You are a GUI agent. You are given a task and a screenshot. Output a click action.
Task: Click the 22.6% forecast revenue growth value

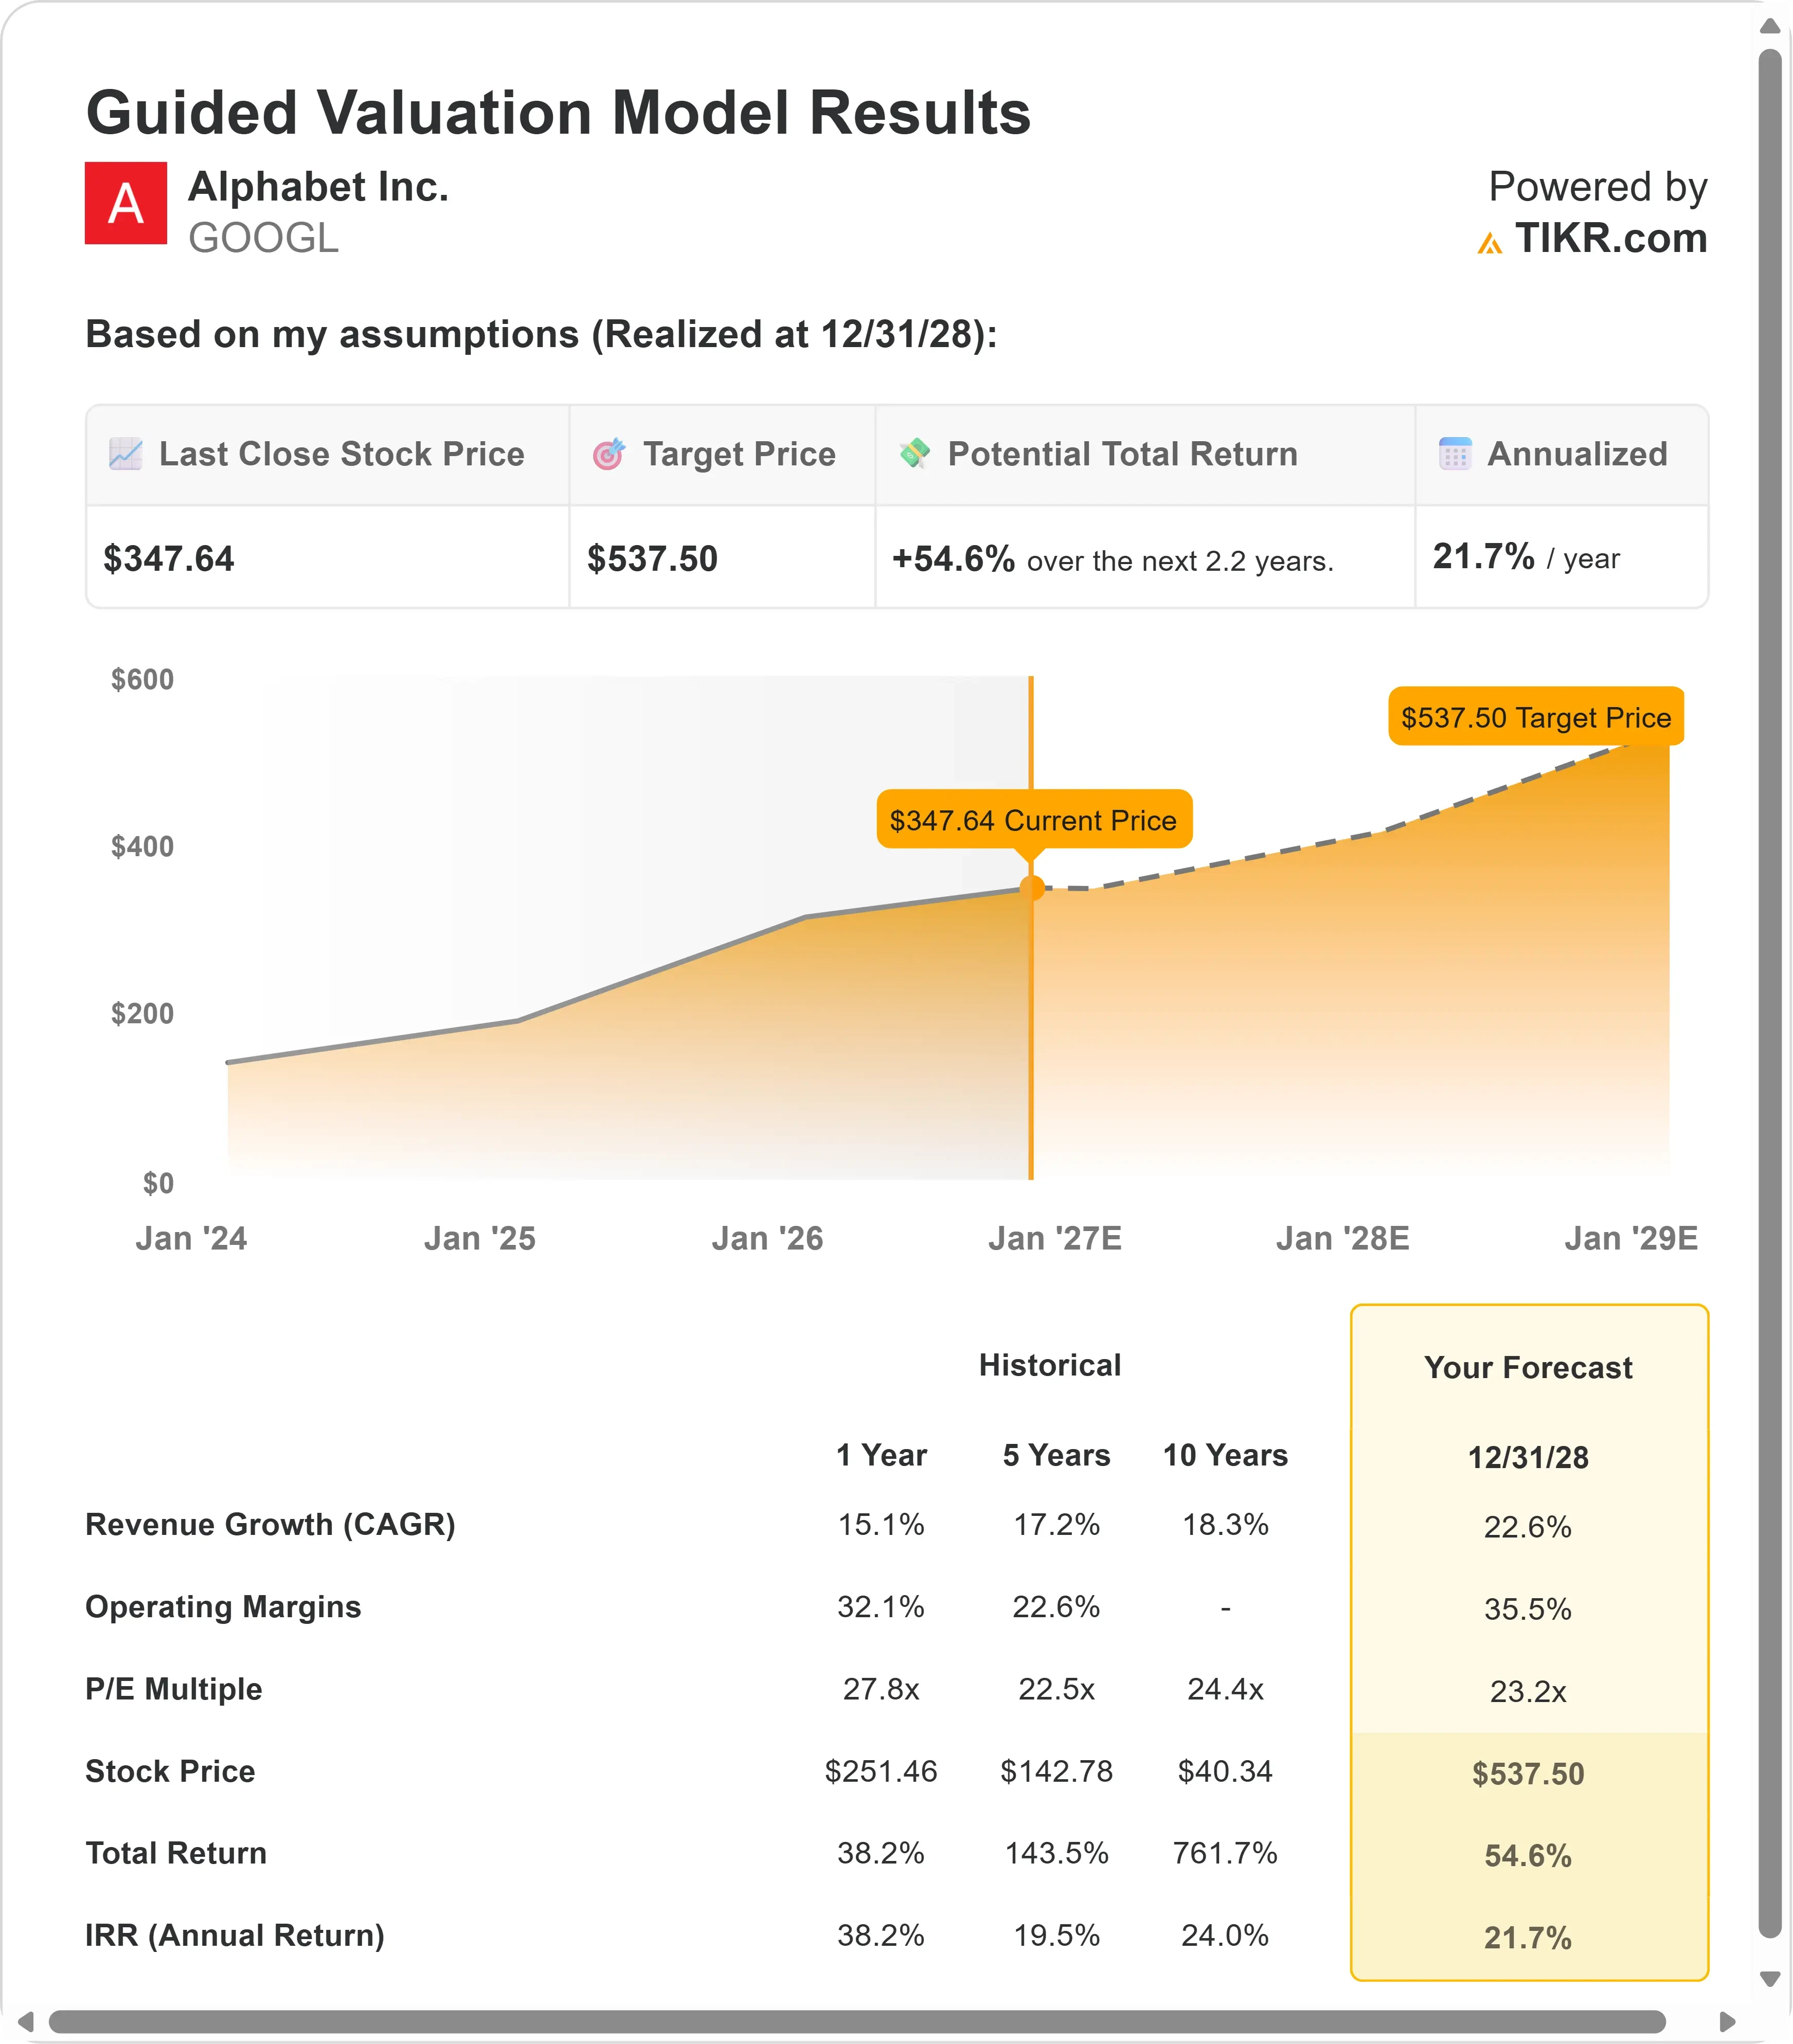click(x=1528, y=1527)
